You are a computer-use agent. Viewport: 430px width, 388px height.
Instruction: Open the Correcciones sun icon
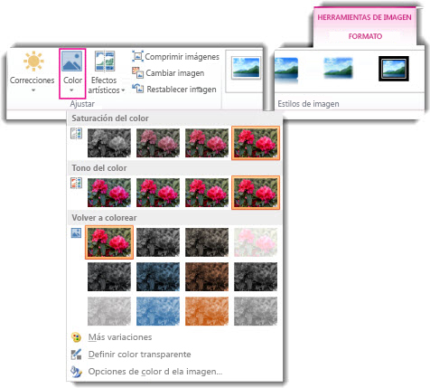point(33,62)
